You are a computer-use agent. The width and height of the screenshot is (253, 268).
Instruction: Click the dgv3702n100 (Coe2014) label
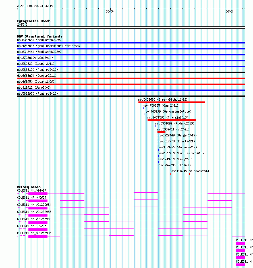pyautogui.click(x=35, y=58)
